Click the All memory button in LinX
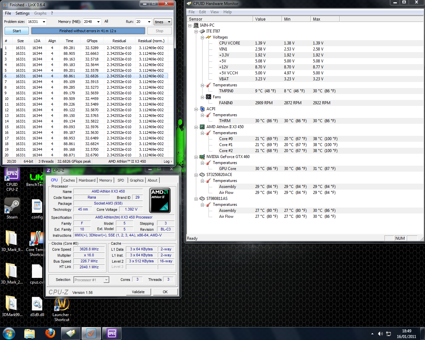 click(x=106, y=21)
